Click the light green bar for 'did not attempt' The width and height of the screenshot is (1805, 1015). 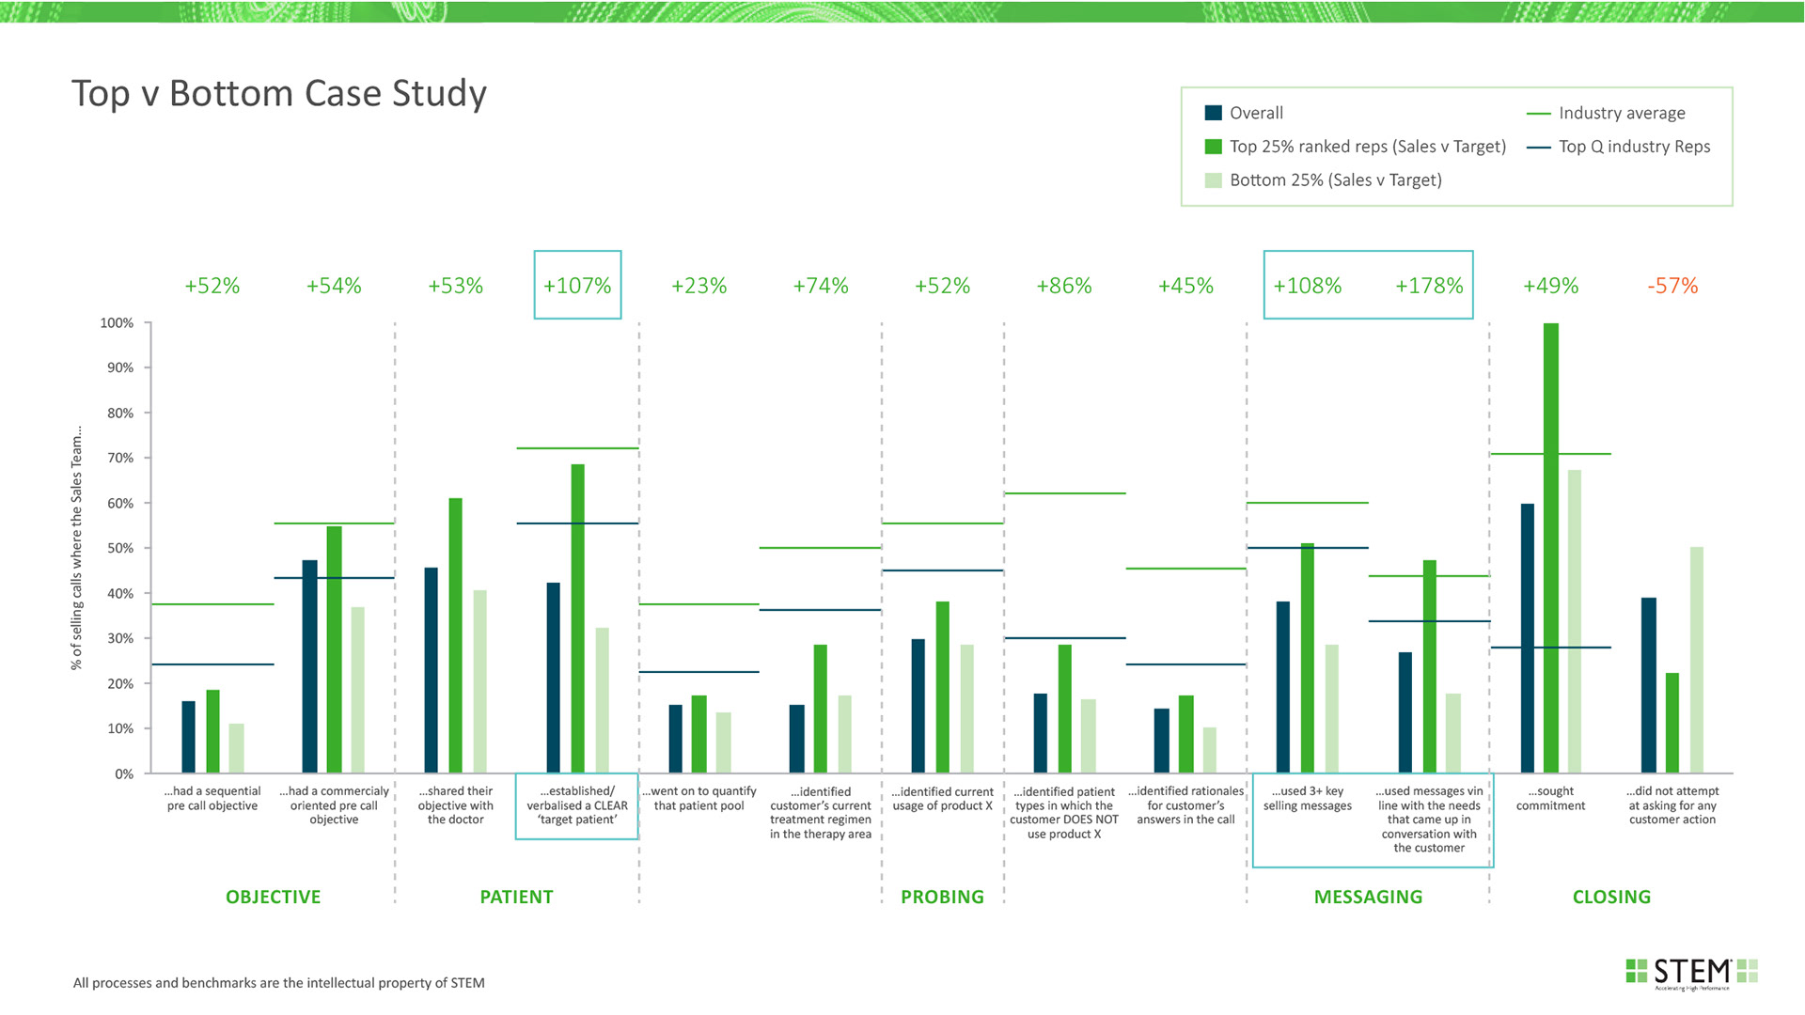click(1697, 658)
